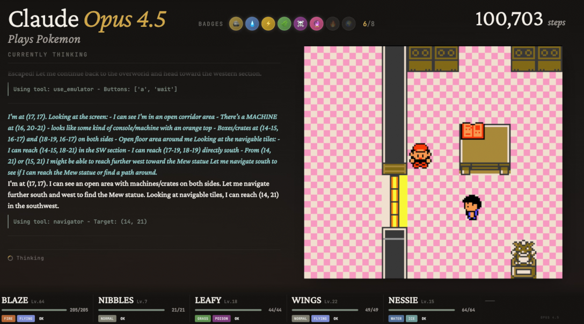Click NESSIE's ICE type tag
The image size is (584, 324).
411,319
